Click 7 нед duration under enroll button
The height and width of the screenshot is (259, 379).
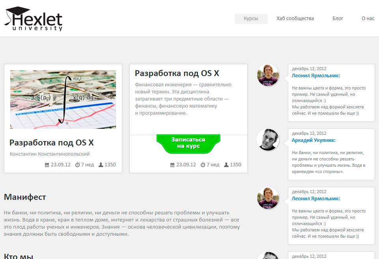coord(213,165)
